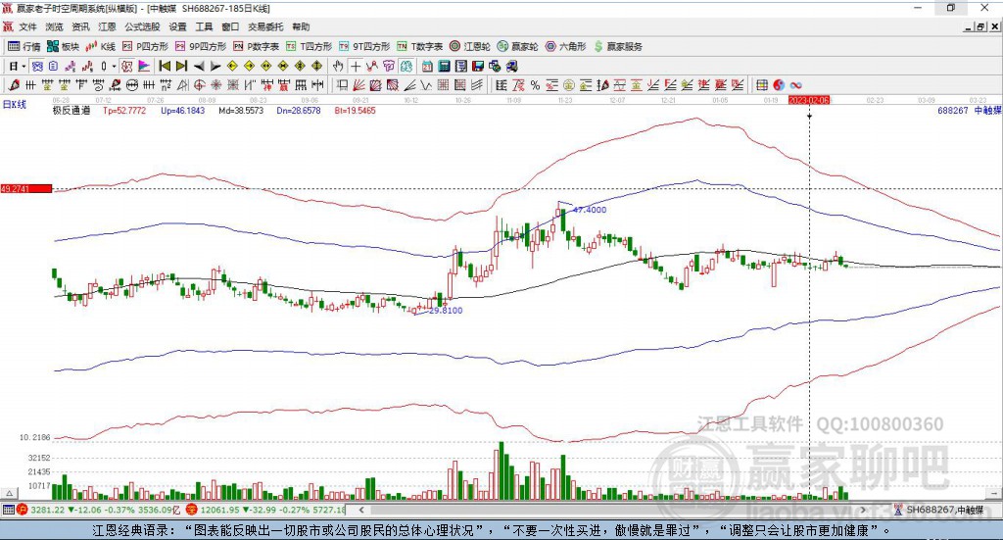Click the 49.2741 red price label
The height and width of the screenshot is (540, 1003).
pyautogui.click(x=24, y=188)
